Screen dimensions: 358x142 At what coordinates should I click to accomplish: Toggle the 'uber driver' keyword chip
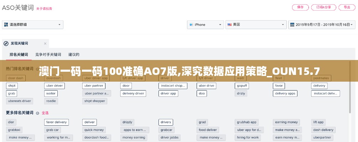54,86
